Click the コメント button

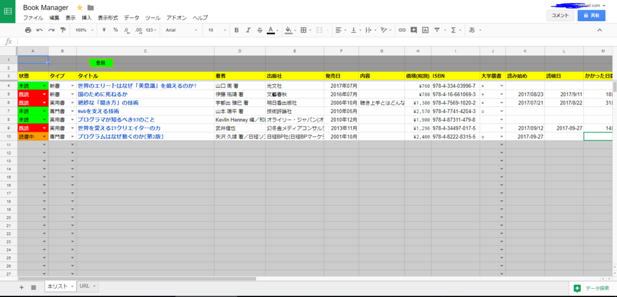[560, 15]
